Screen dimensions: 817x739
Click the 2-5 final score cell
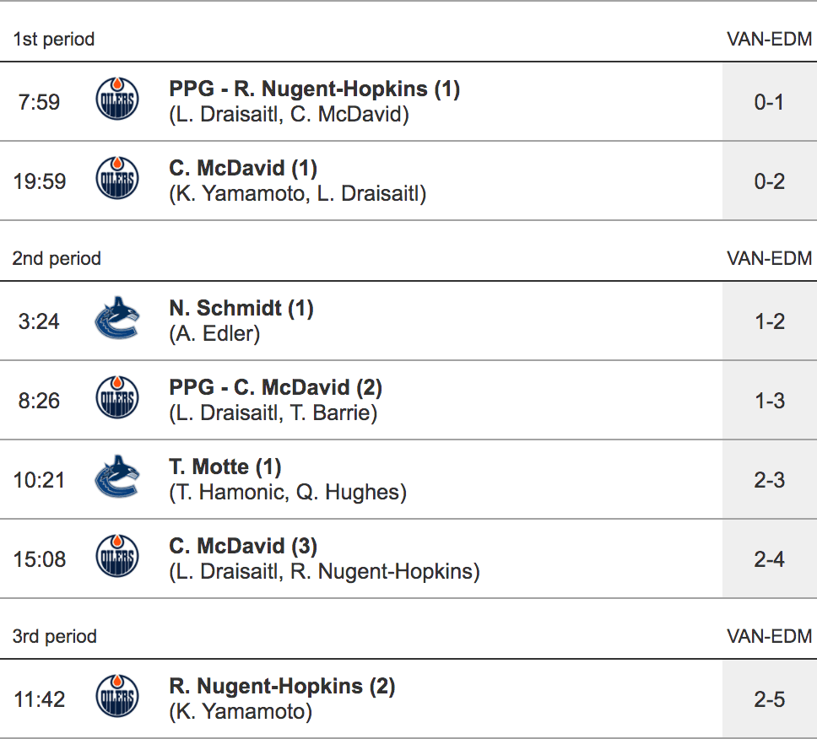(769, 699)
